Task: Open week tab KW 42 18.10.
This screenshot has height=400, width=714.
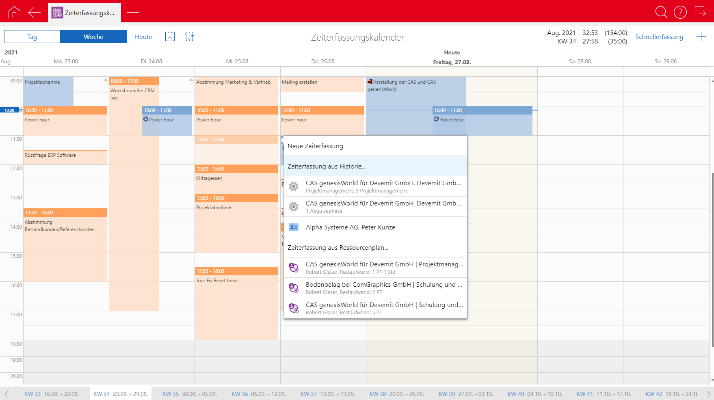Action: [x=672, y=394]
